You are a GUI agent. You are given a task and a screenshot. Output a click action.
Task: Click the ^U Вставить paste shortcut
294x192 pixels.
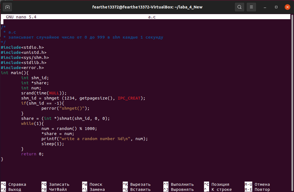(137, 189)
